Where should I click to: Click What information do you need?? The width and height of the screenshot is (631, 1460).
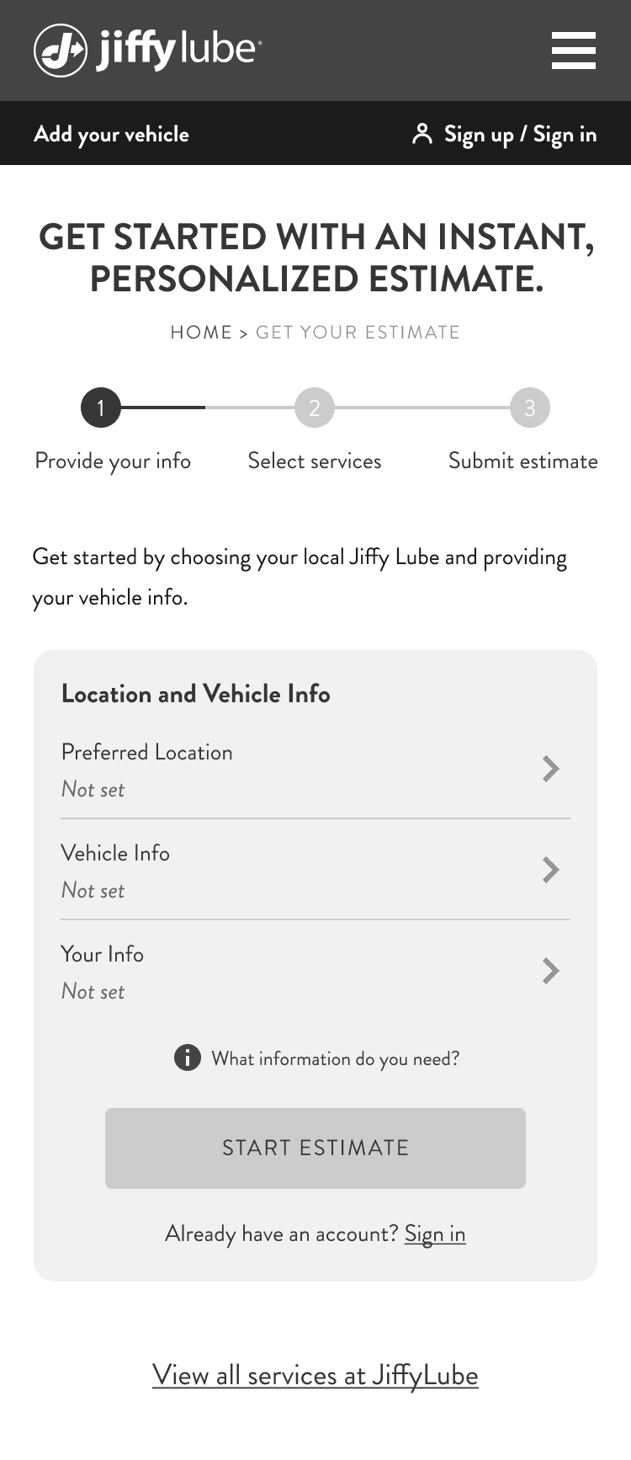(x=336, y=1058)
